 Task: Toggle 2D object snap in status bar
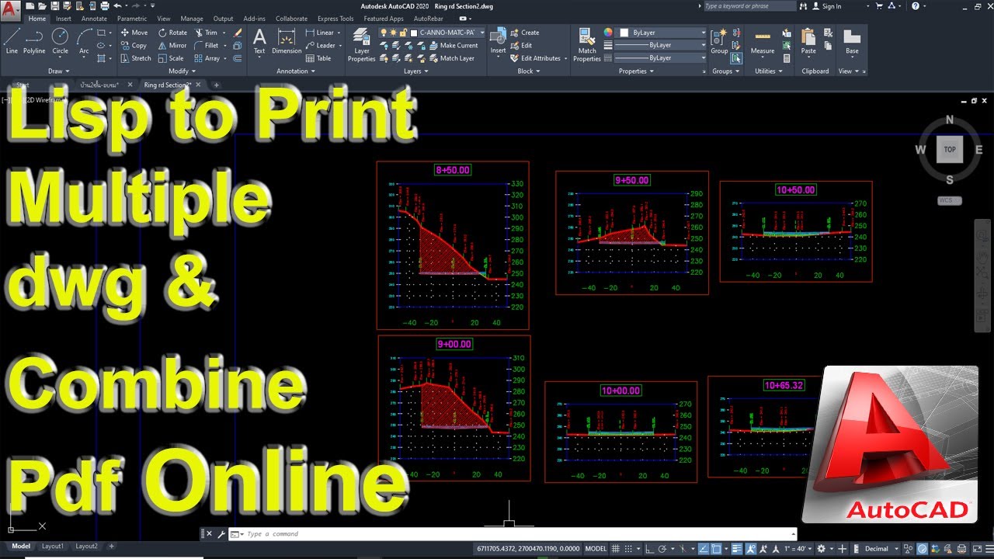click(717, 549)
